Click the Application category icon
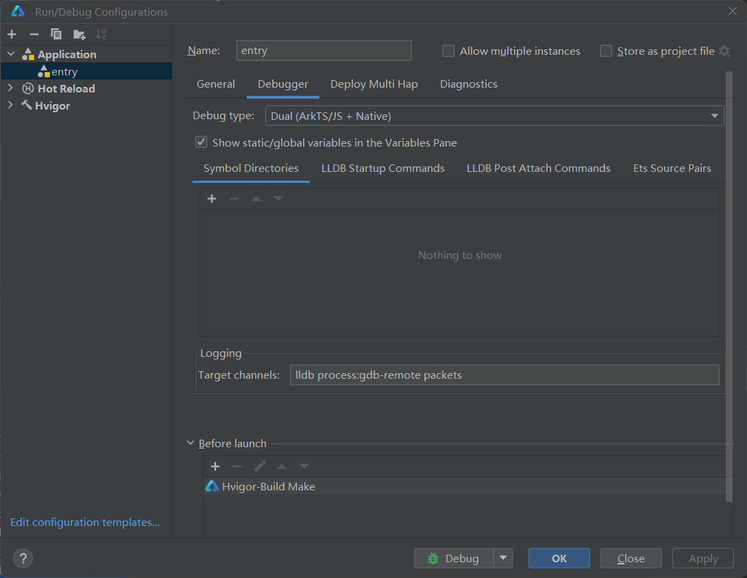The width and height of the screenshot is (747, 578). pyautogui.click(x=28, y=54)
